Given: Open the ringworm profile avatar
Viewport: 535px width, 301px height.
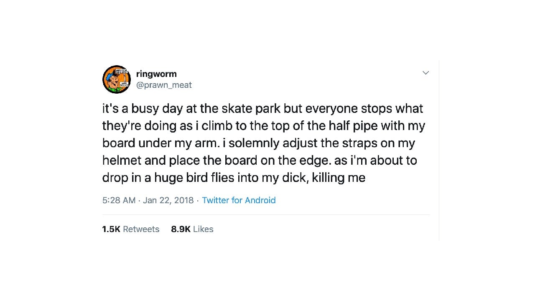Looking at the screenshot, I should click(x=117, y=79).
